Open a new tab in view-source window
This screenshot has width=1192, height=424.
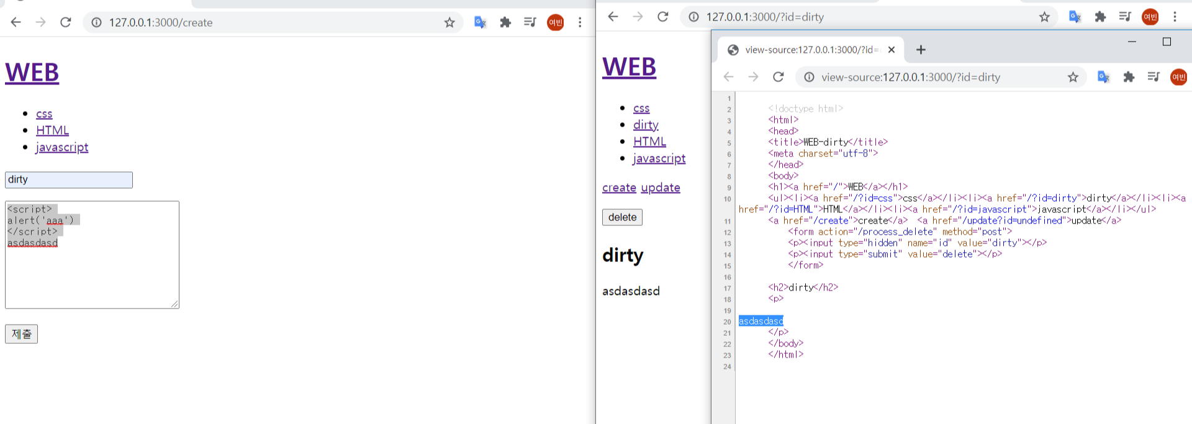pyautogui.click(x=921, y=50)
